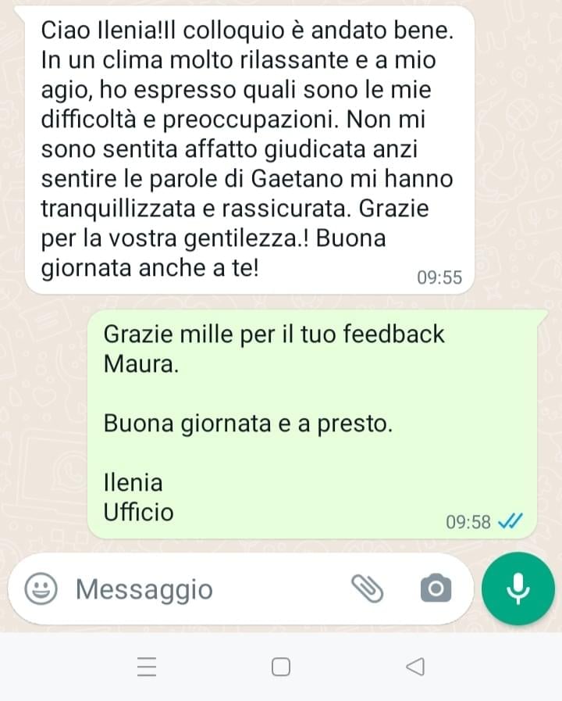Open the emoji picker icon

[x=41, y=588]
